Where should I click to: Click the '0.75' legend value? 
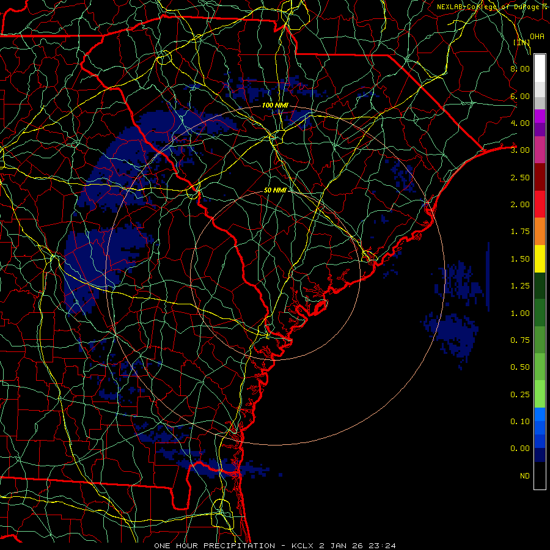[520, 340]
